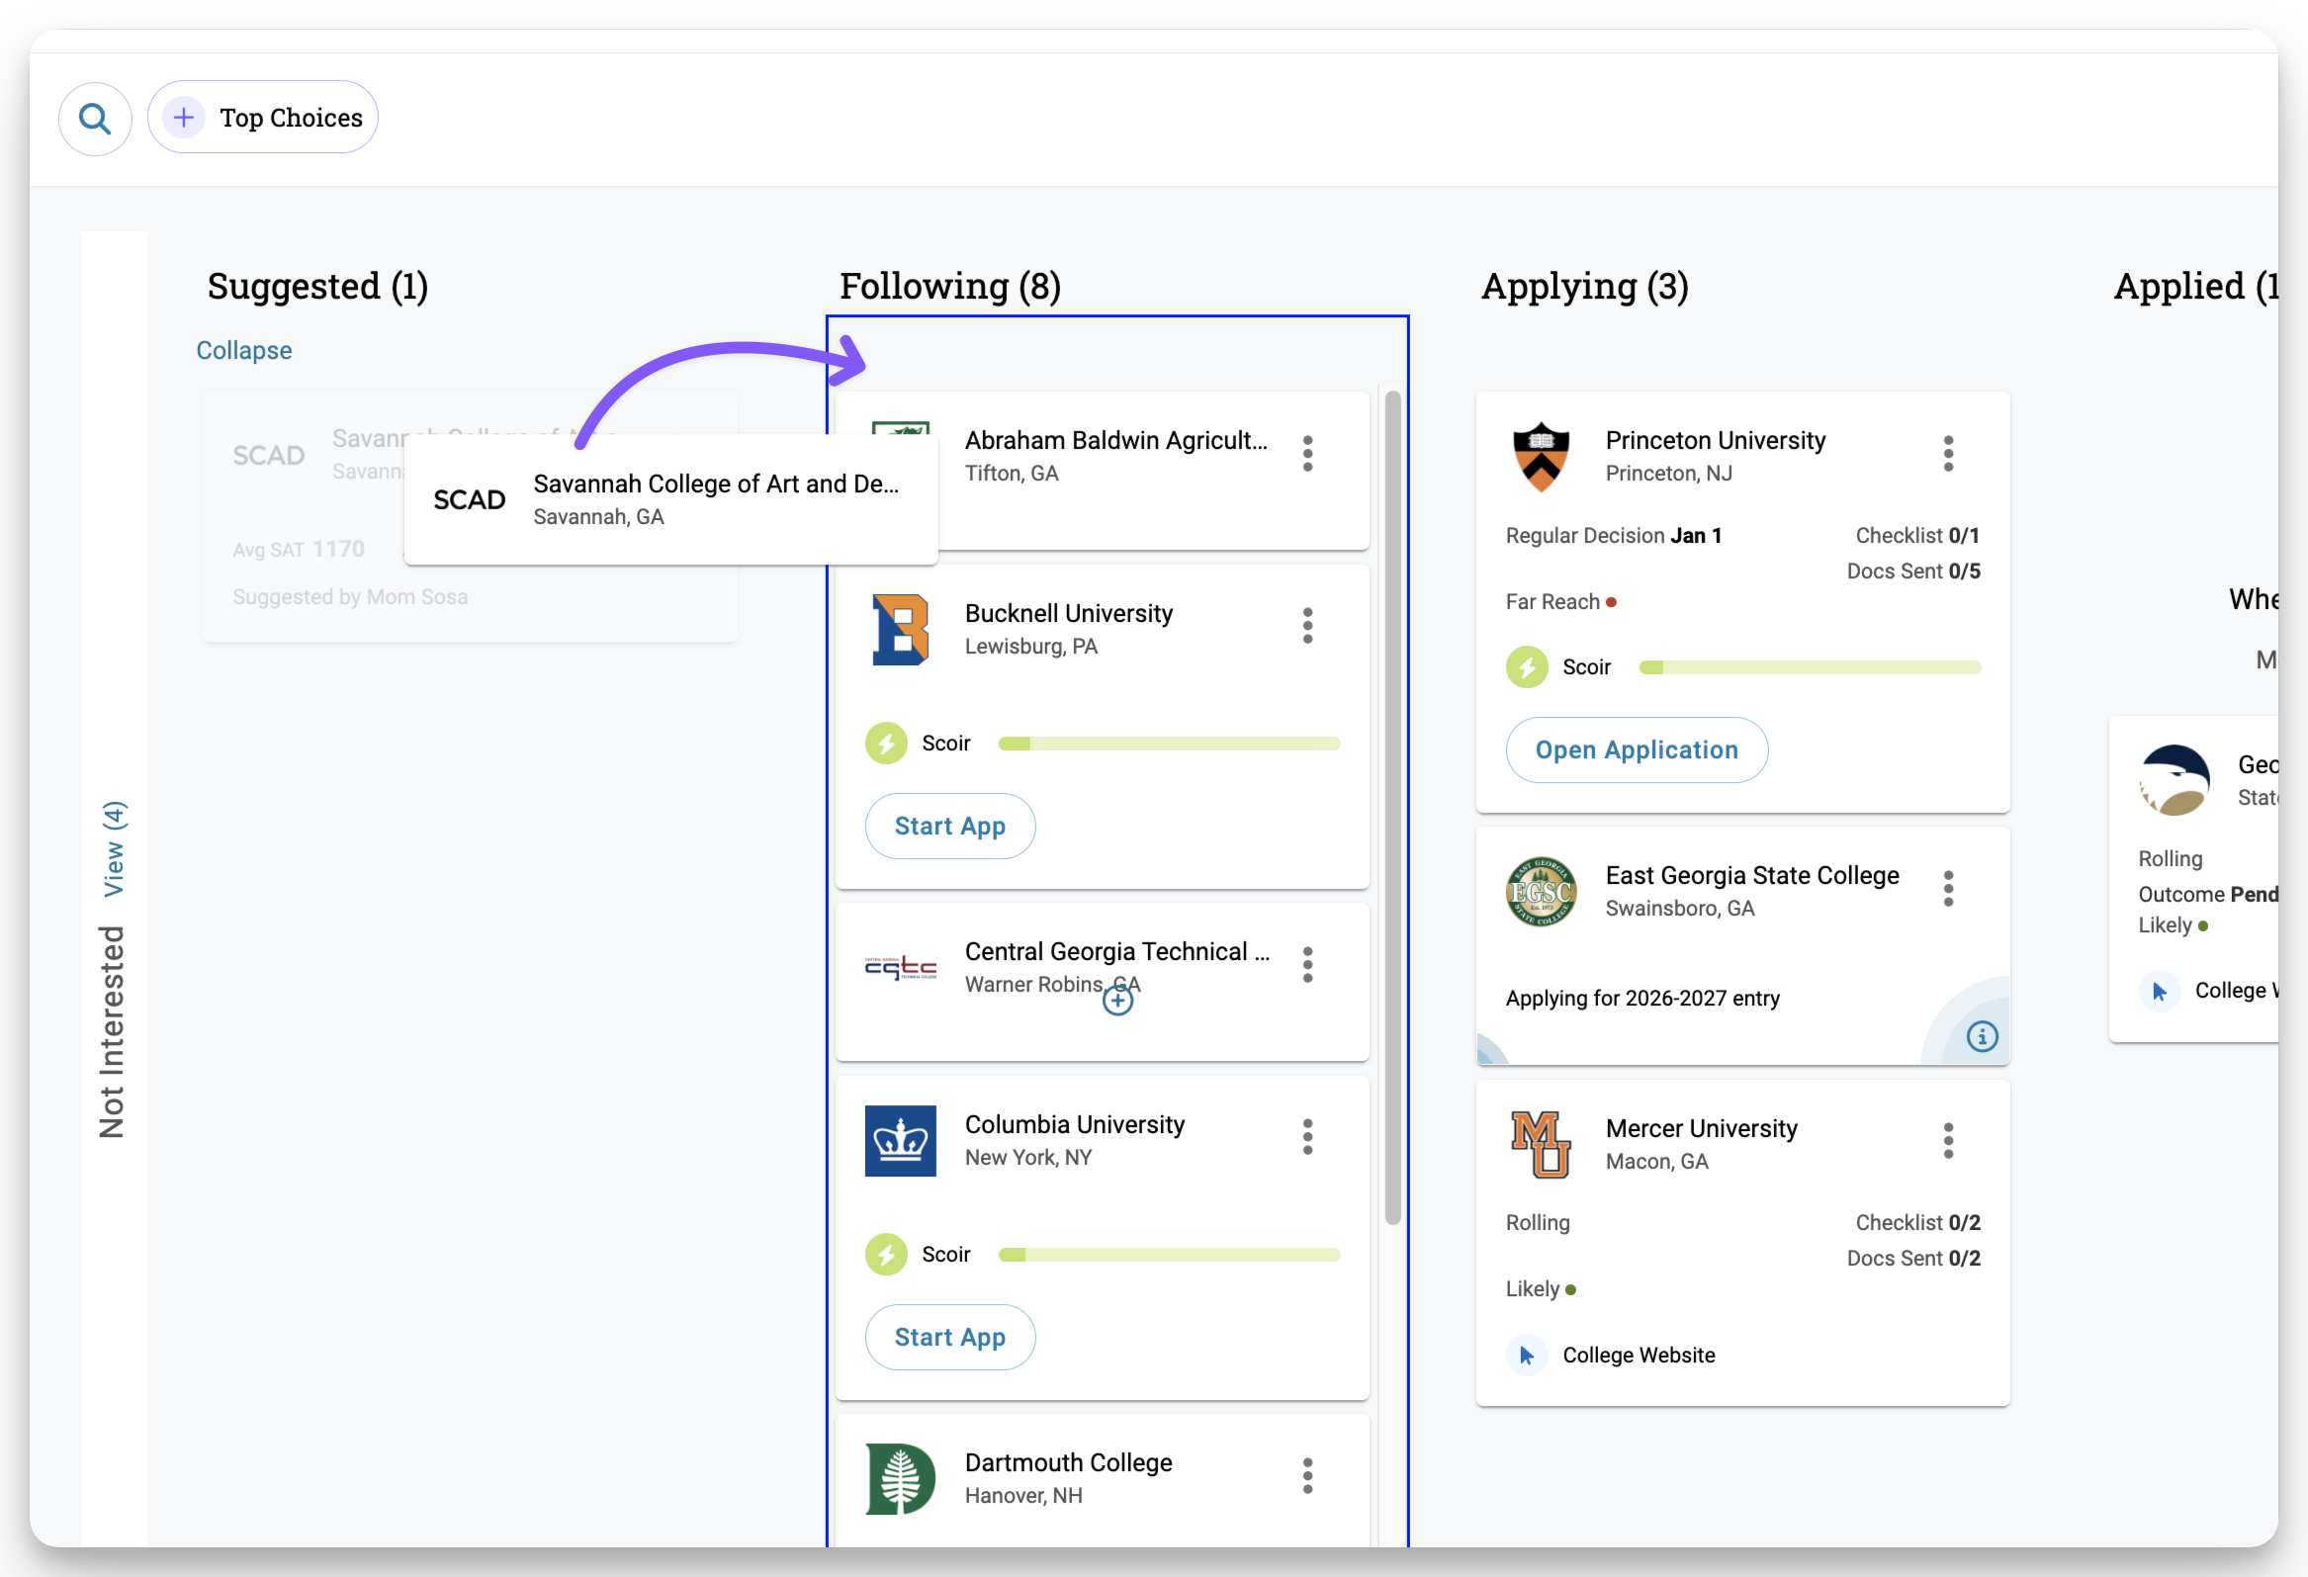
Task: Select Abraham Baldwin Agricult... college name
Action: 1116,440
